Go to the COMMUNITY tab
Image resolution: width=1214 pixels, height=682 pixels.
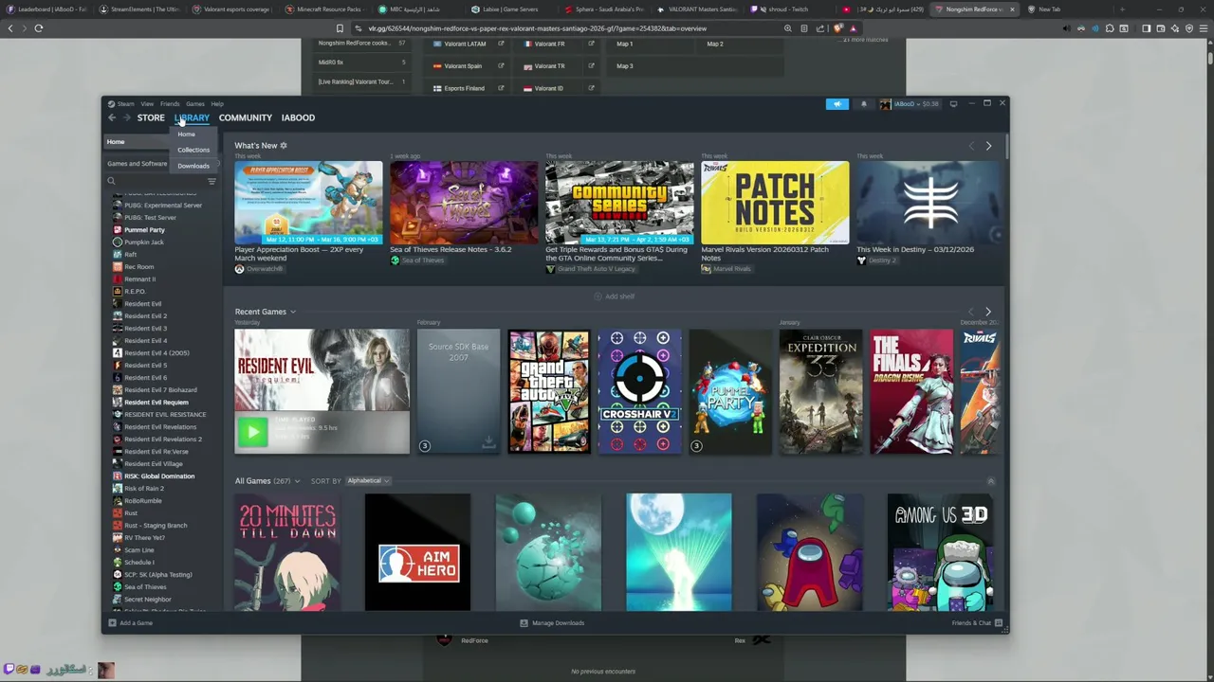(245, 117)
